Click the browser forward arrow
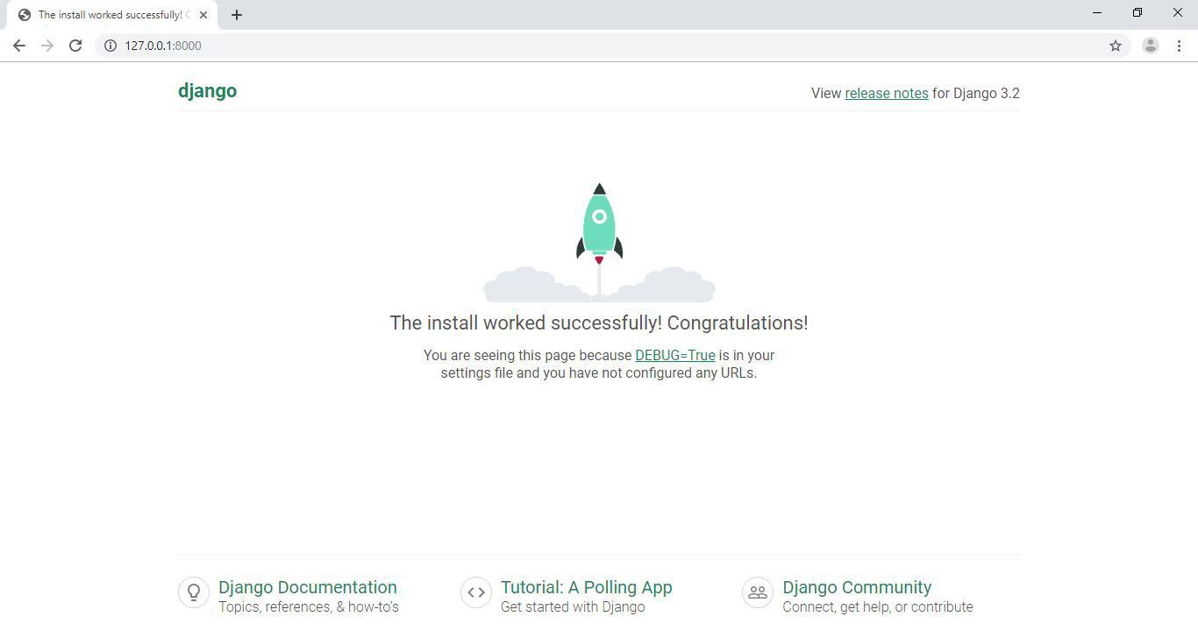Viewport: 1198px width, 638px height. 47,46
